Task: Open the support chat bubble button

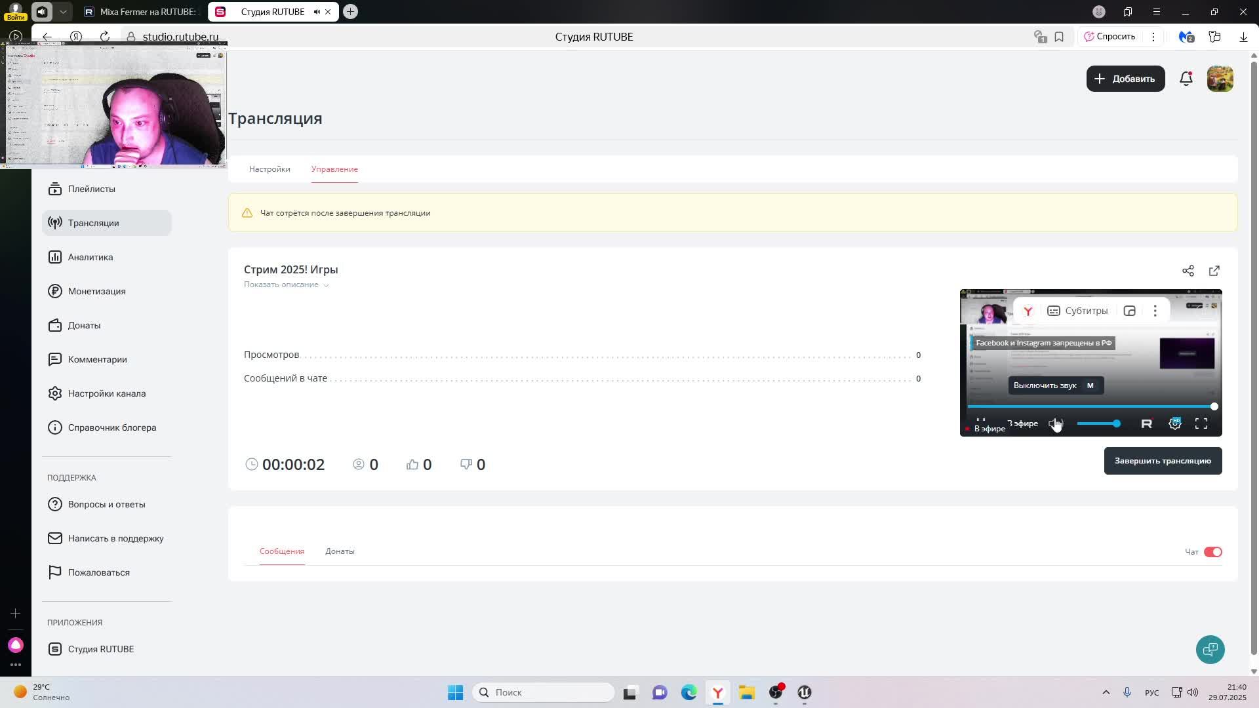Action: pyautogui.click(x=1210, y=649)
